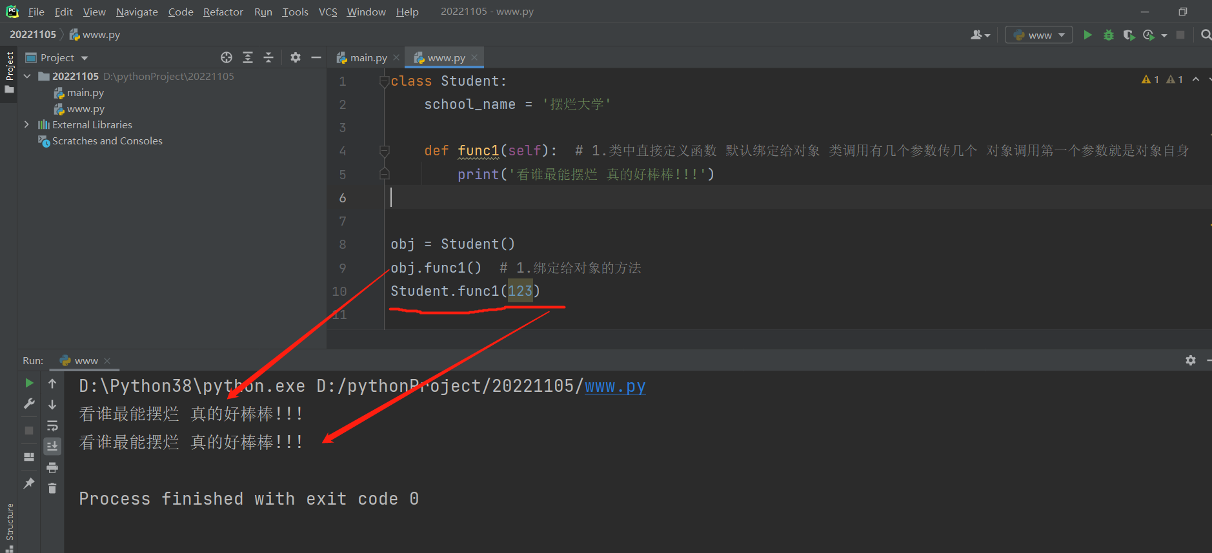Image resolution: width=1212 pixels, height=553 pixels.
Task: Open the VCS menu
Action: click(328, 12)
